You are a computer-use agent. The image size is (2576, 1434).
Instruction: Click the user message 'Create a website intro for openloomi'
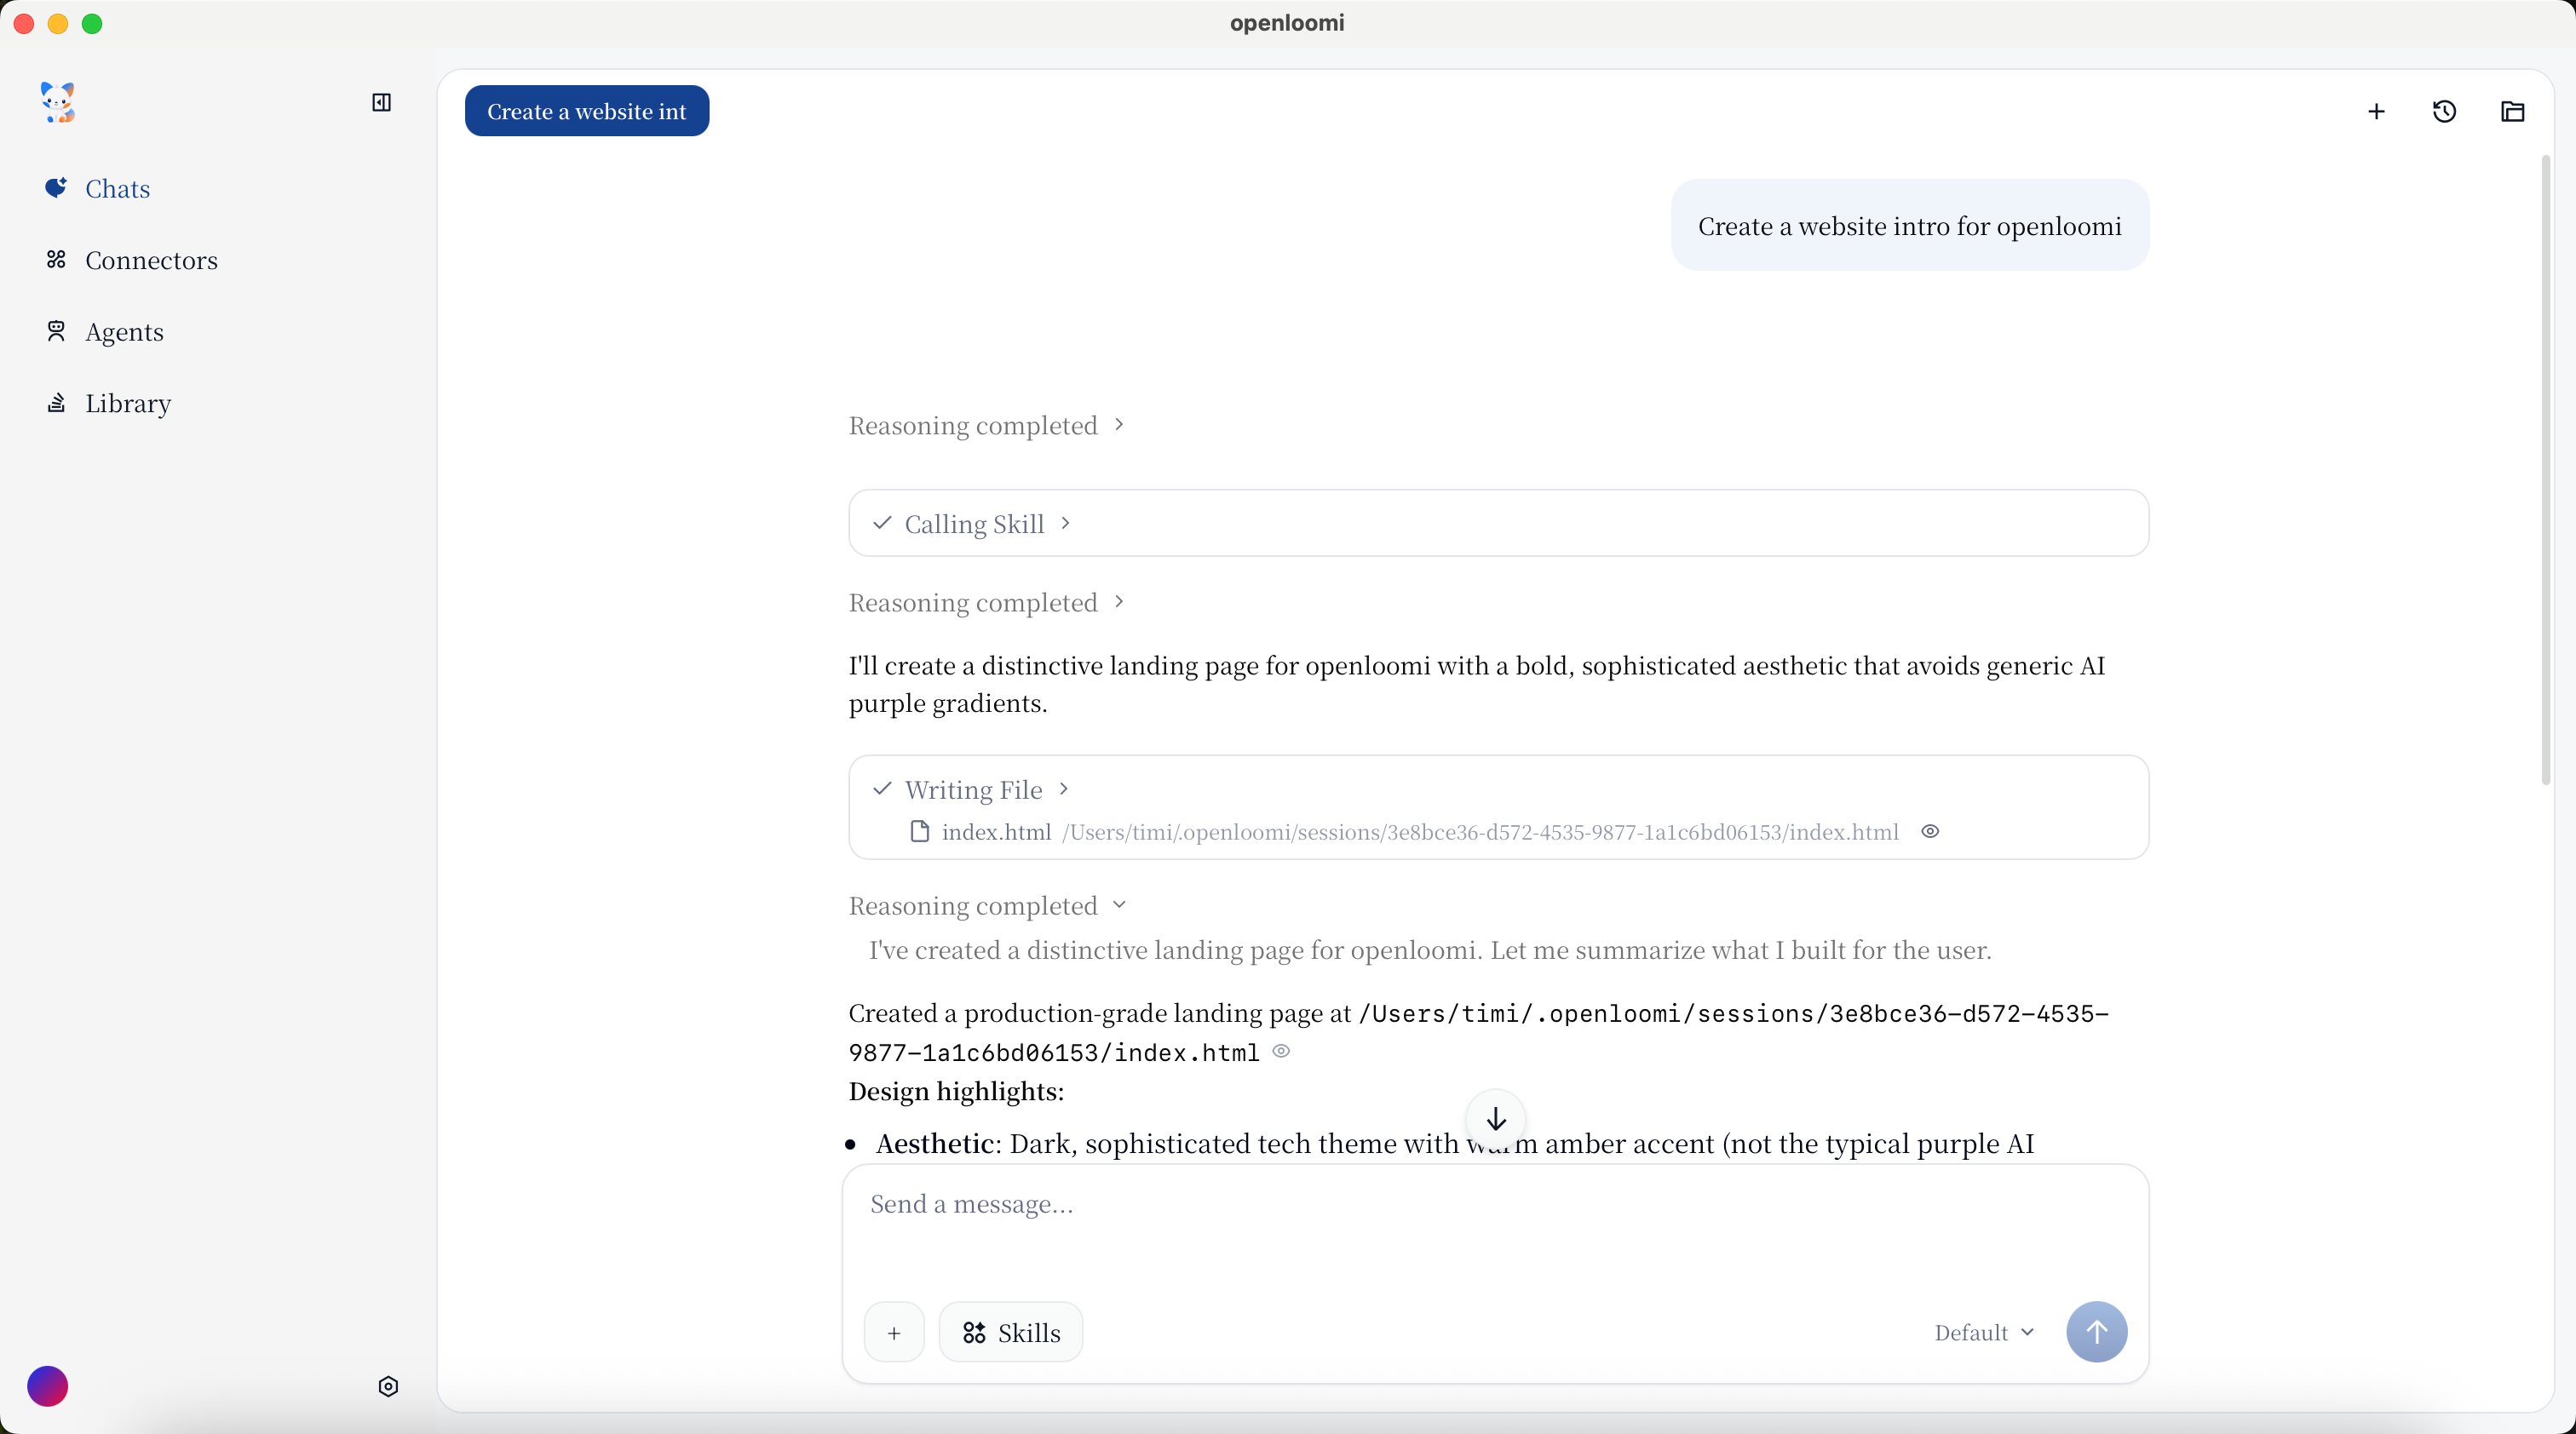coord(1909,226)
